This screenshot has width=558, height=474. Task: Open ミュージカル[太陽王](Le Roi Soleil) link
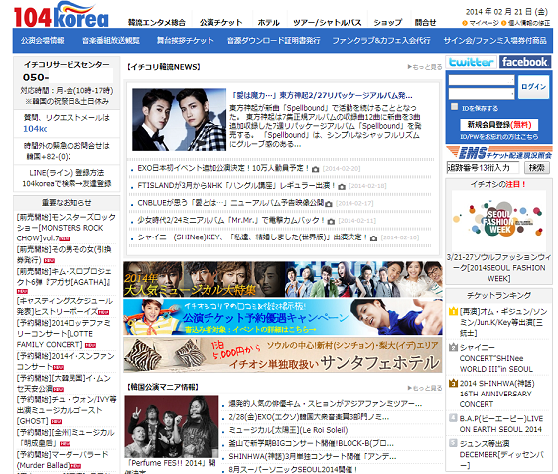click(x=288, y=430)
